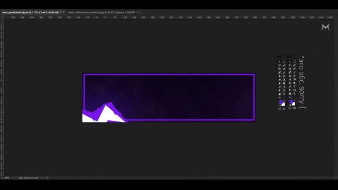
Task: Select the Move tool in right tools panel
Action: 290,61
